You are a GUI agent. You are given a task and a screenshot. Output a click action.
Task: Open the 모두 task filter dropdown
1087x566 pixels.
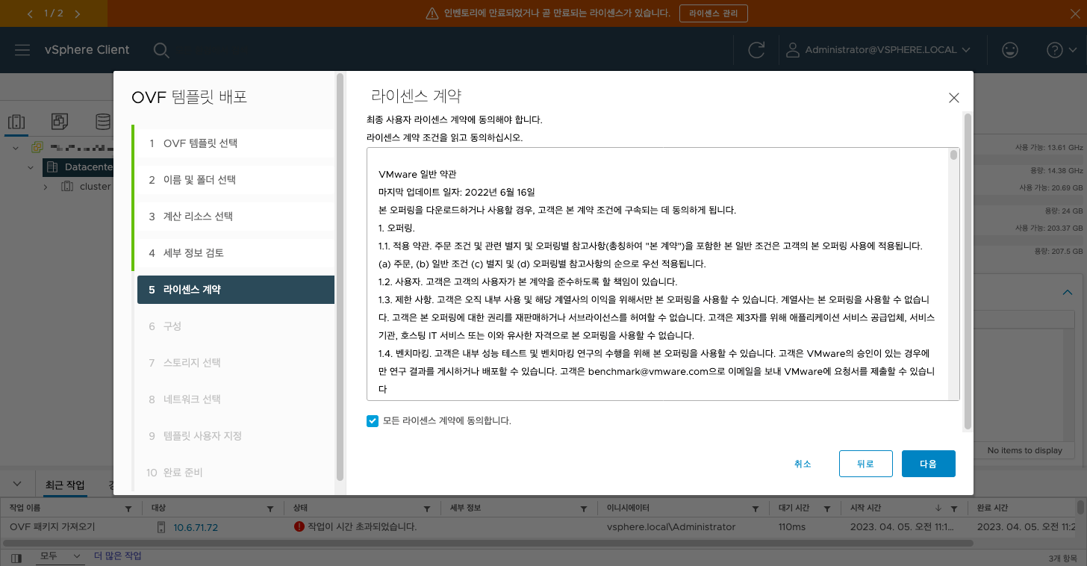point(60,556)
